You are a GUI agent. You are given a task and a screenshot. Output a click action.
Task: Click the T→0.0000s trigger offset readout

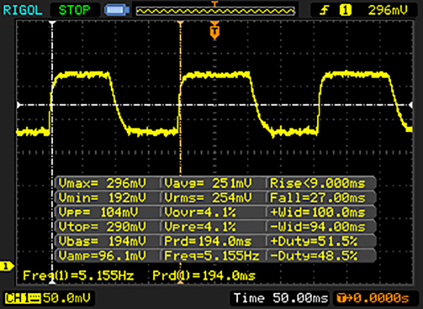[x=373, y=298]
